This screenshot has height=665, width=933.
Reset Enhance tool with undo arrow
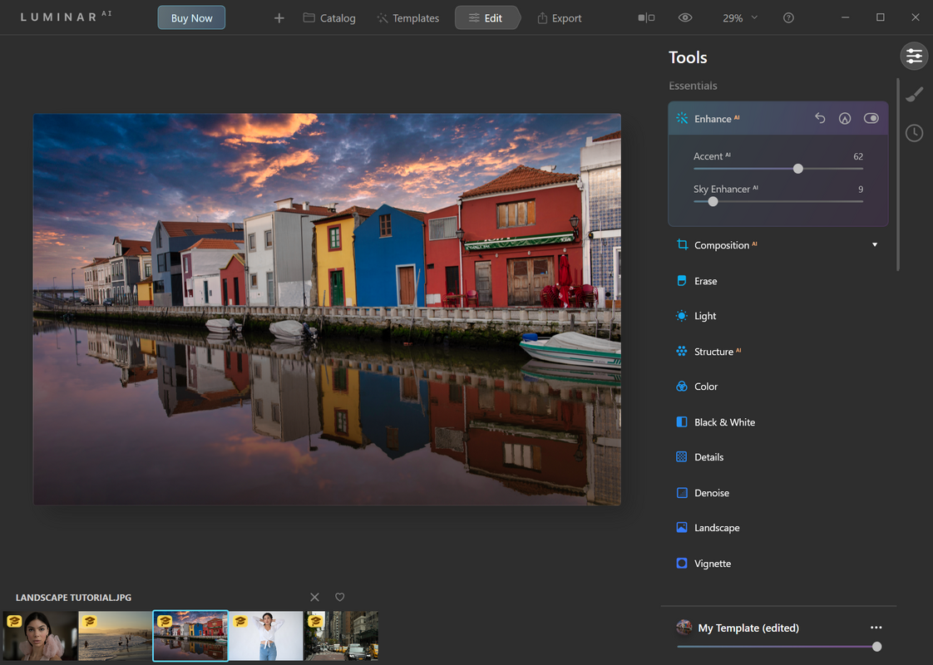(820, 118)
